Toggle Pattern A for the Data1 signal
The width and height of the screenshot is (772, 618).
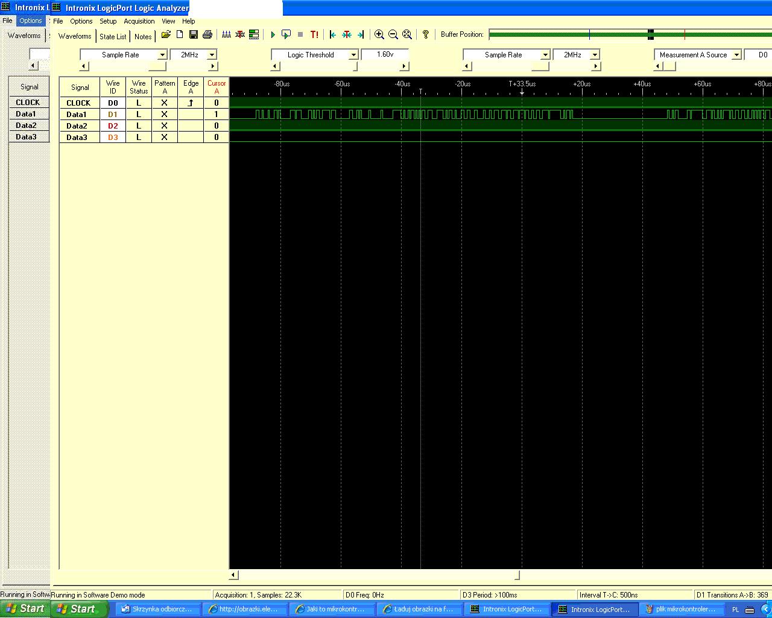tap(165, 115)
